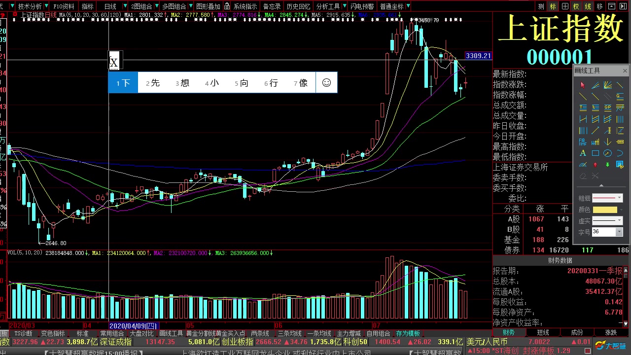Open the 粗细 line thickness dropdown
The image size is (631, 355).
(620, 198)
